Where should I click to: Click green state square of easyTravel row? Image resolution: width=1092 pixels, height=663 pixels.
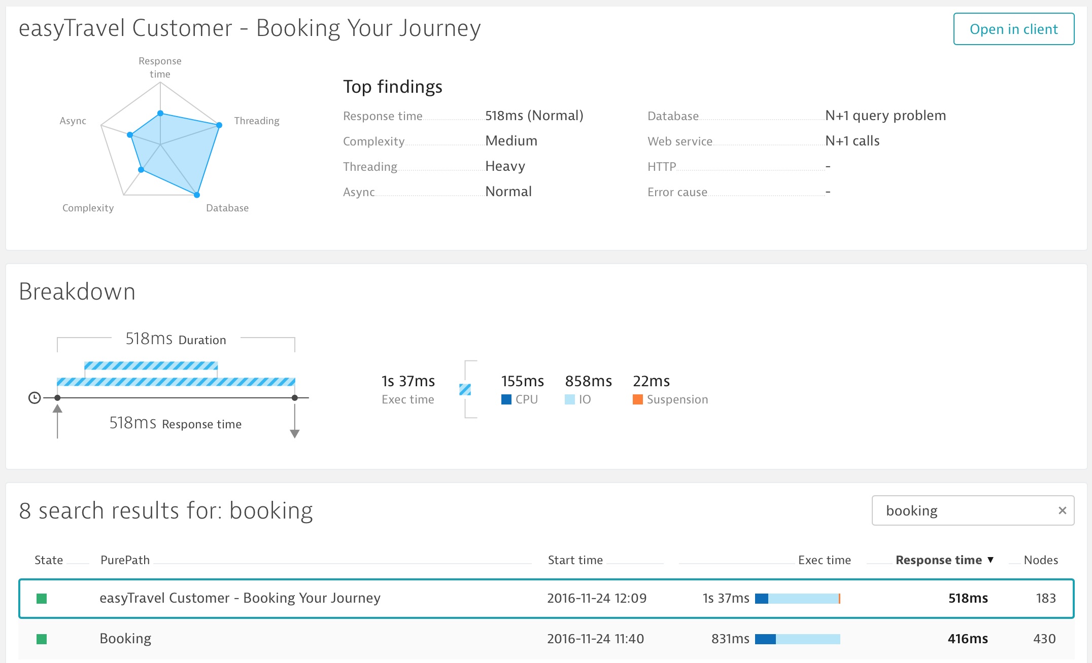tap(42, 599)
